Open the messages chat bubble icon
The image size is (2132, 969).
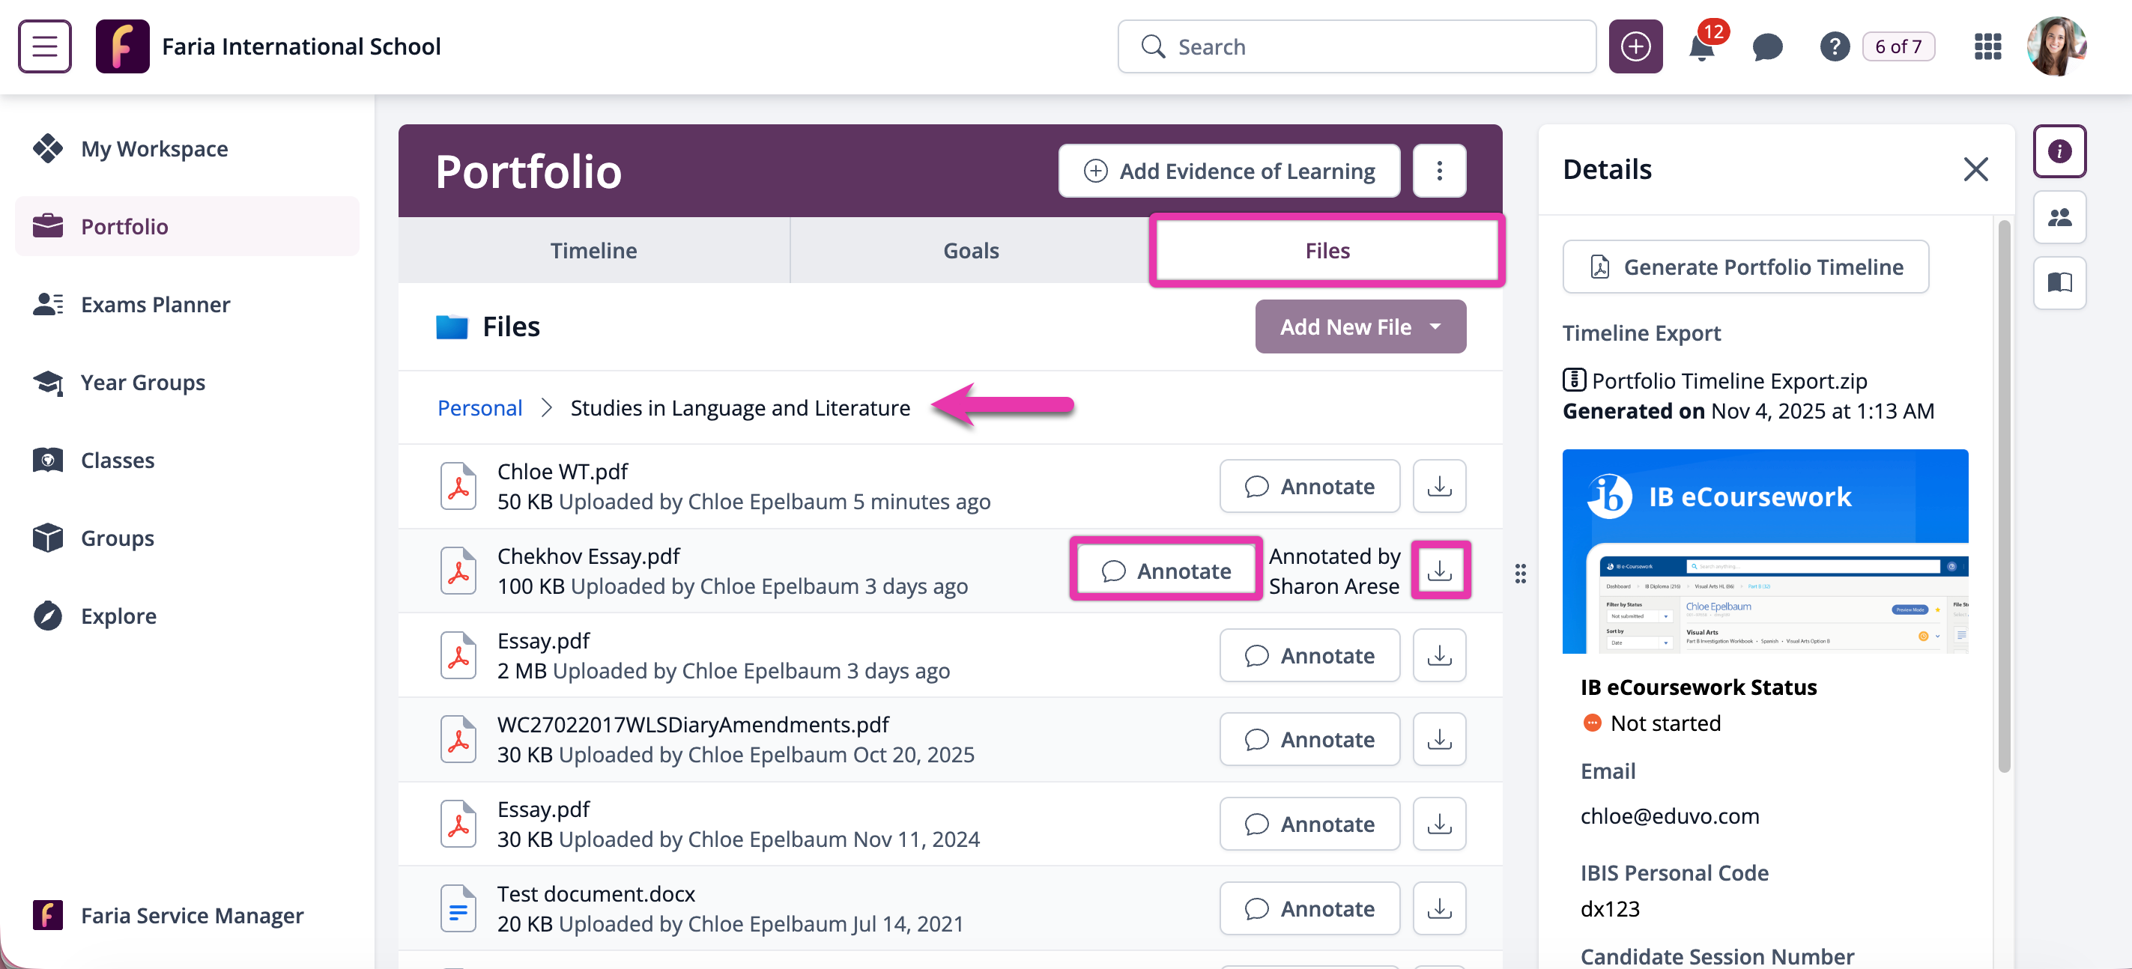click(x=1767, y=47)
